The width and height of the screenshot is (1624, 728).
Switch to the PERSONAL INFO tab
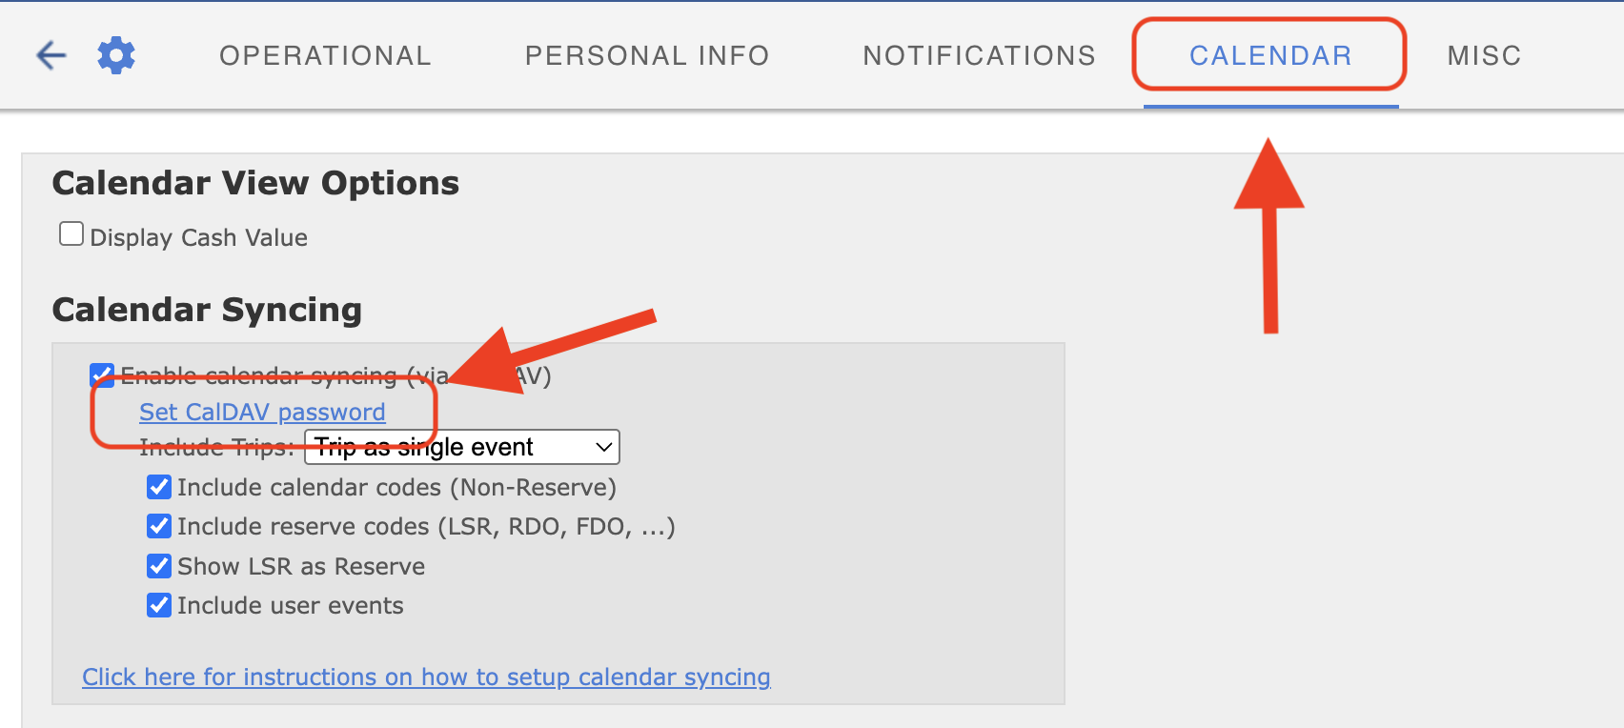click(646, 55)
